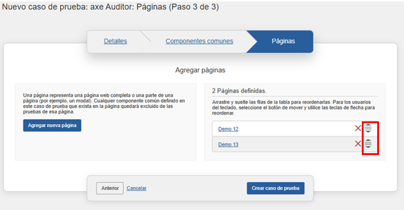Click the '2 Páginas definidas' heading
The width and height of the screenshot is (404, 210).
[239, 91]
